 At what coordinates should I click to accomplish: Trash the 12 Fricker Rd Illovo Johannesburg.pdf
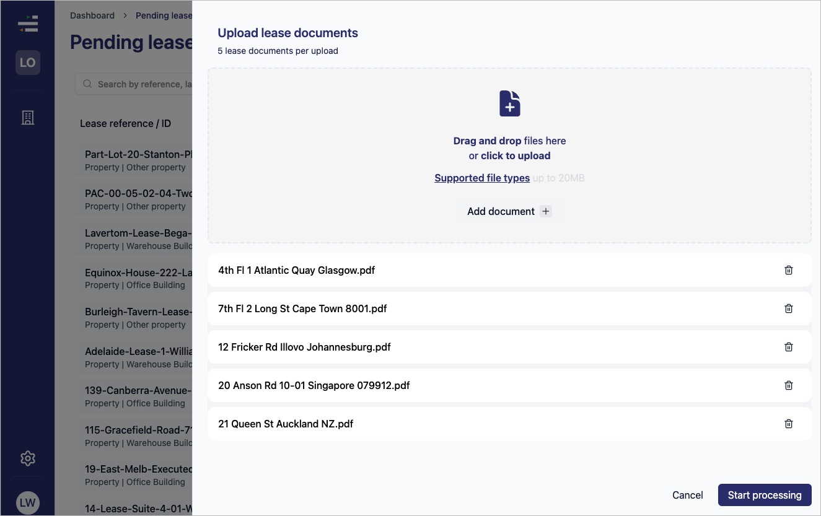click(x=788, y=347)
